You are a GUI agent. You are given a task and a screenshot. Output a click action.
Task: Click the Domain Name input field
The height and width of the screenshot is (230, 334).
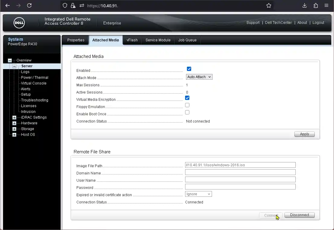(240, 172)
